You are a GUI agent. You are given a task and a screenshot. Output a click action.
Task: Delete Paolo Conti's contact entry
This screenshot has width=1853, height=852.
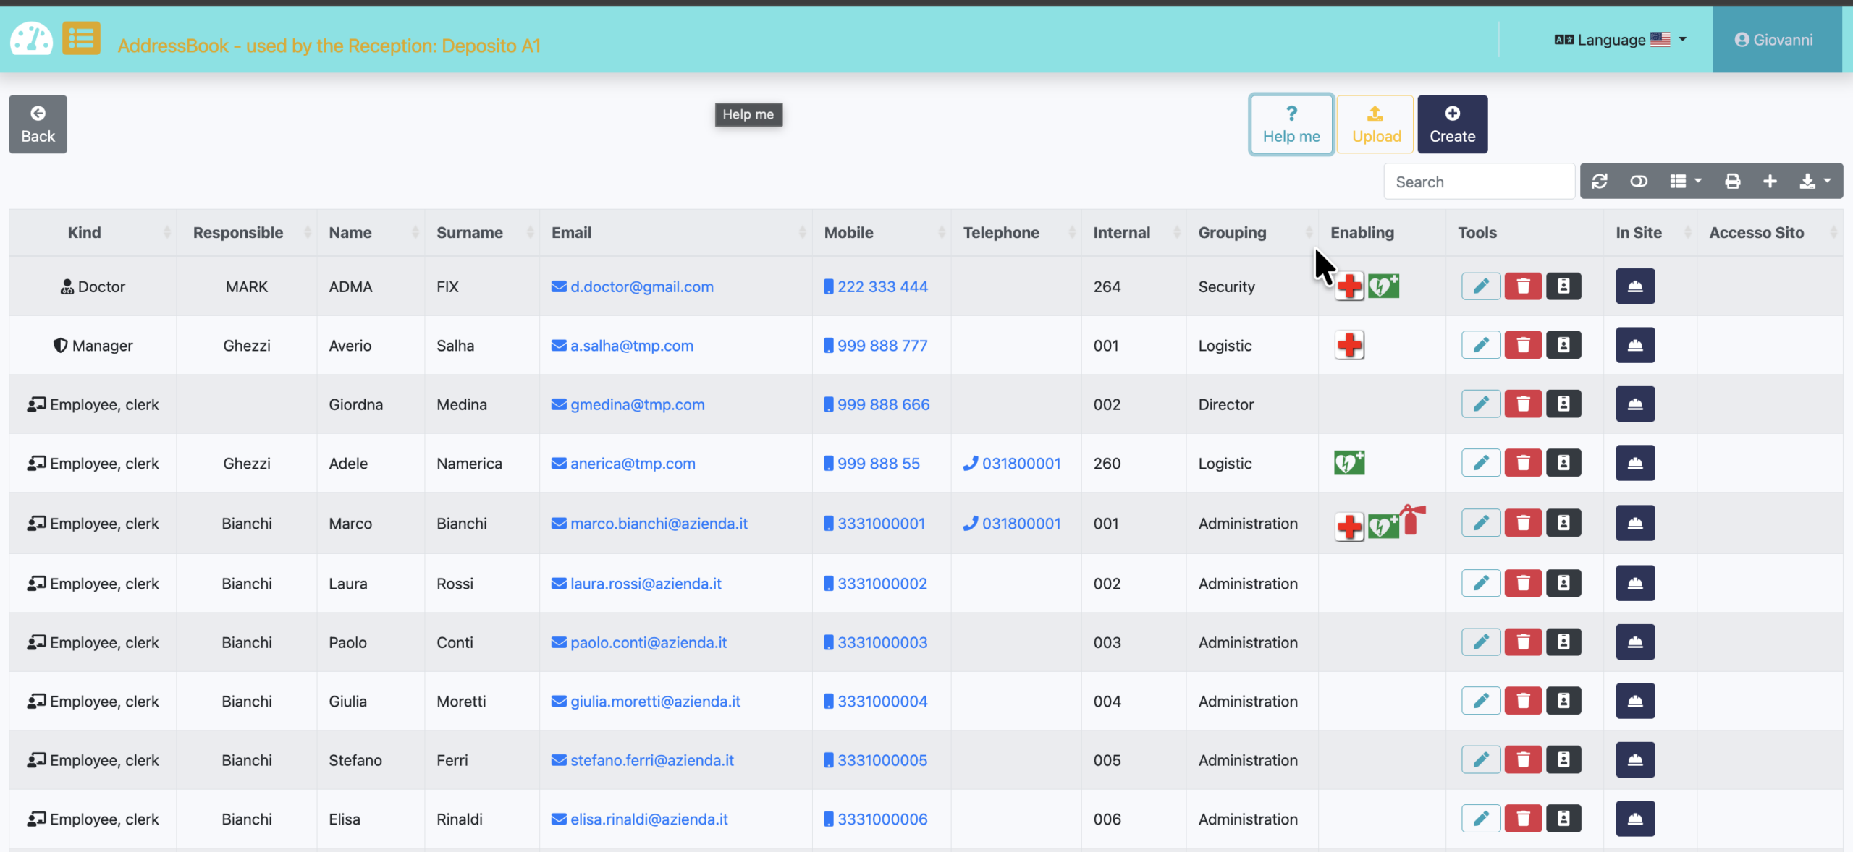point(1524,642)
